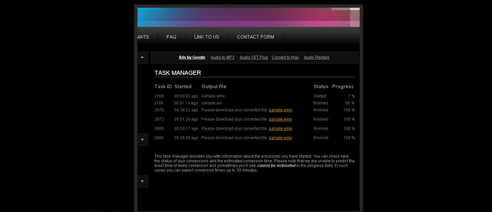492x212 pixels.
Task: Go to the LINK TO US page
Action: coord(206,37)
